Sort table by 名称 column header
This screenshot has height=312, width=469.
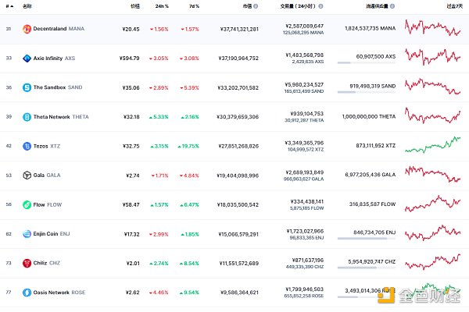[27, 6]
